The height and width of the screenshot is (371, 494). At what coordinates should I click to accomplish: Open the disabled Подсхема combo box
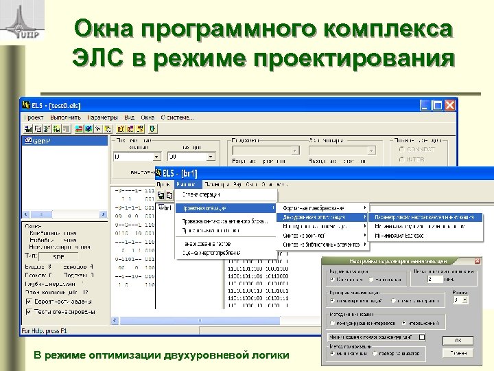point(266,150)
